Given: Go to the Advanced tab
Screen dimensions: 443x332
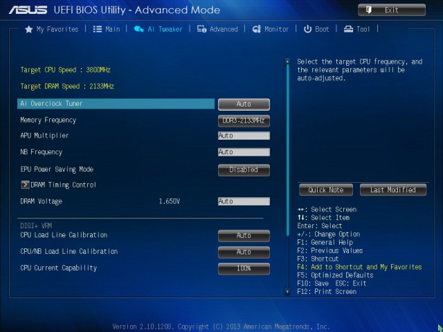Looking at the screenshot, I should coord(217,29).
